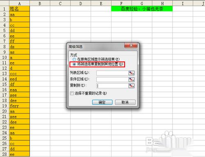Viewport: 205px width, 157px height.
Task: Cancel with the 取消 button
Action: tap(125, 102)
